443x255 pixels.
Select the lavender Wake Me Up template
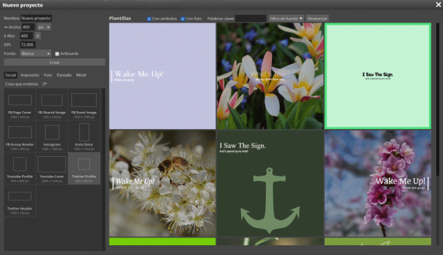pos(162,76)
